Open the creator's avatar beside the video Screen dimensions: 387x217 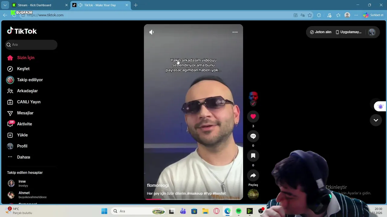pyautogui.click(x=253, y=96)
